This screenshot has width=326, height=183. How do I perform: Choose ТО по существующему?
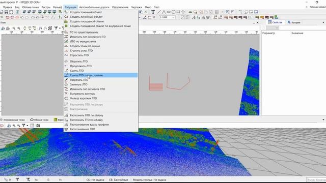pyautogui.click(x=101, y=32)
